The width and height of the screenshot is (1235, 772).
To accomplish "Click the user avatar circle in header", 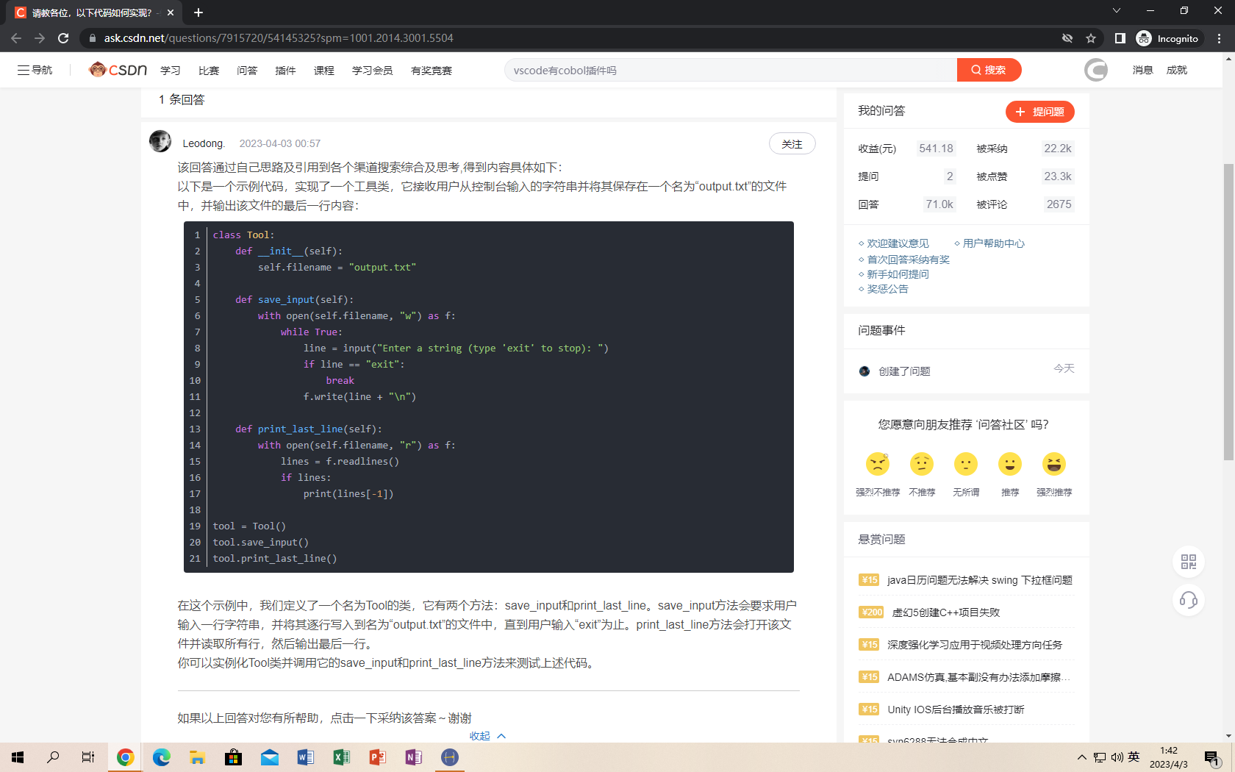I will [x=1095, y=70].
